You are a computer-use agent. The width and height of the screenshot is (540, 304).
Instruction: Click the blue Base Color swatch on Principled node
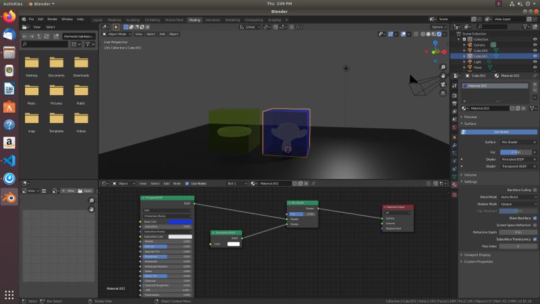point(180,222)
